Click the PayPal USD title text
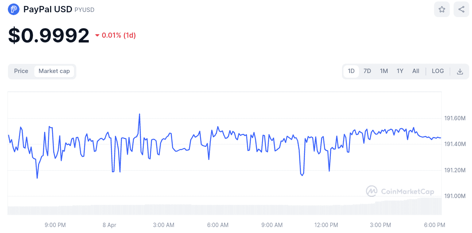The width and height of the screenshot is (472, 233). 48,10
